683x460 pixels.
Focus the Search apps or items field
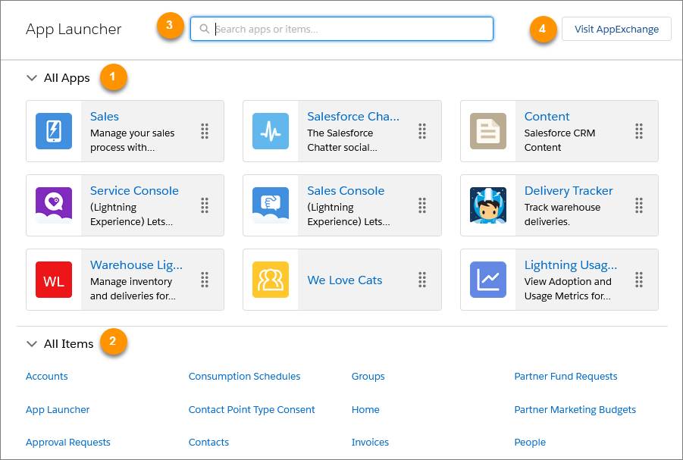point(341,29)
